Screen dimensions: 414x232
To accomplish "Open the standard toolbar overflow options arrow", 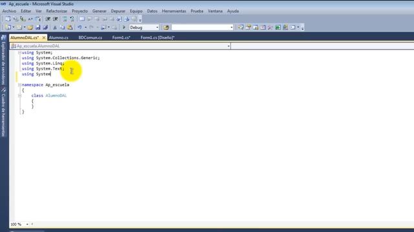I will click(303, 27).
